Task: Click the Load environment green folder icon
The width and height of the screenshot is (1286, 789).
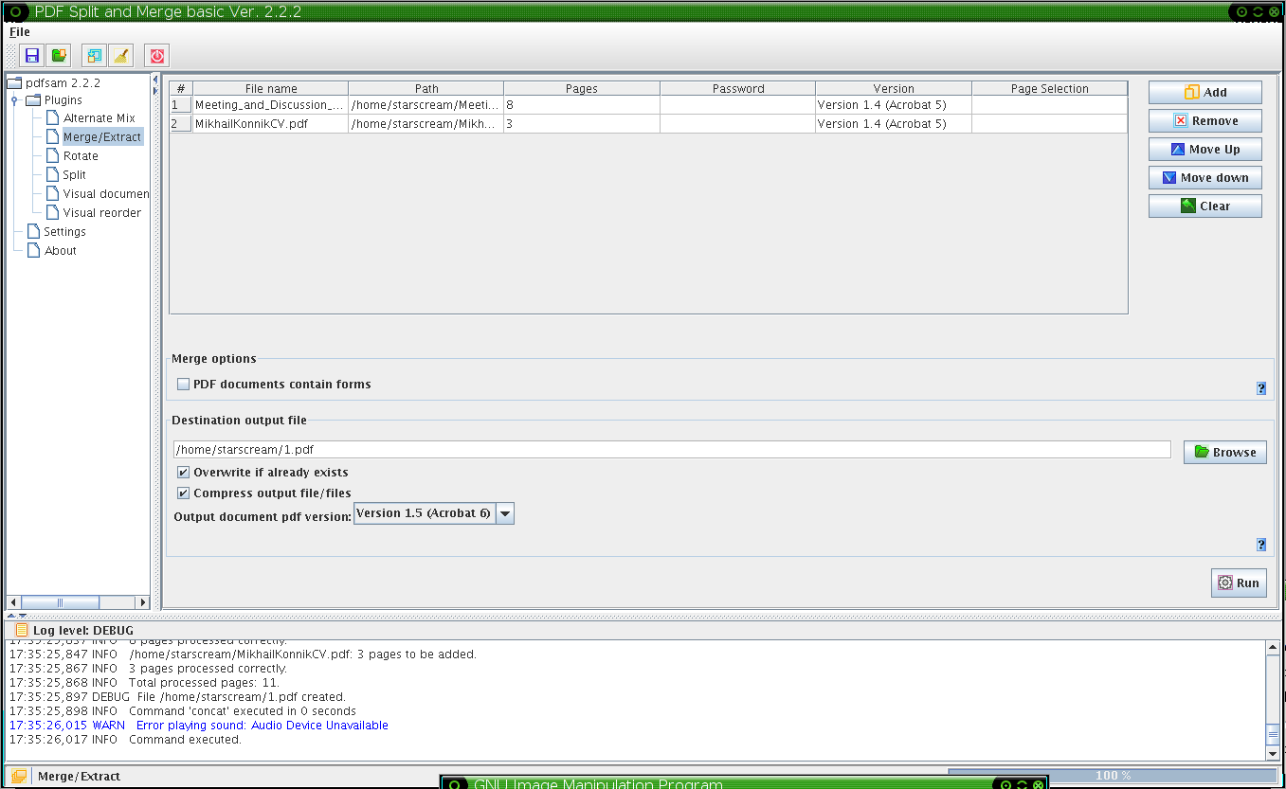Action: click(x=59, y=56)
